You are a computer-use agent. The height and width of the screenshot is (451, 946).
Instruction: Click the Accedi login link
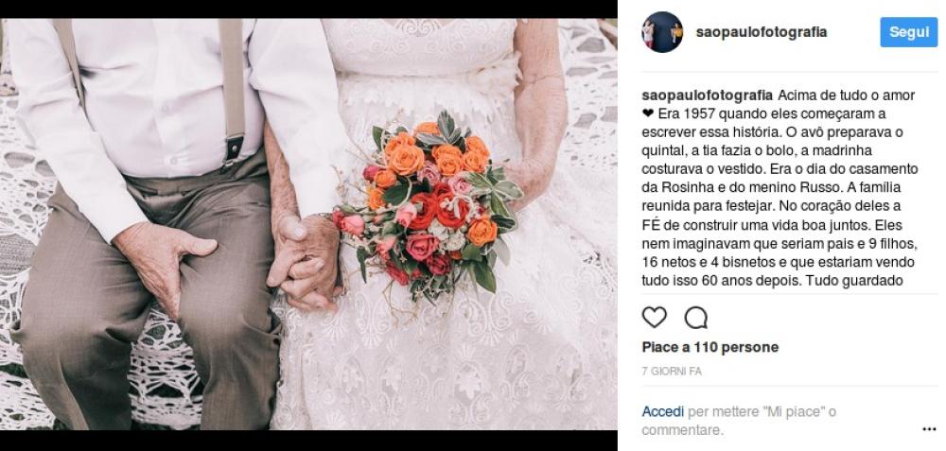click(662, 412)
